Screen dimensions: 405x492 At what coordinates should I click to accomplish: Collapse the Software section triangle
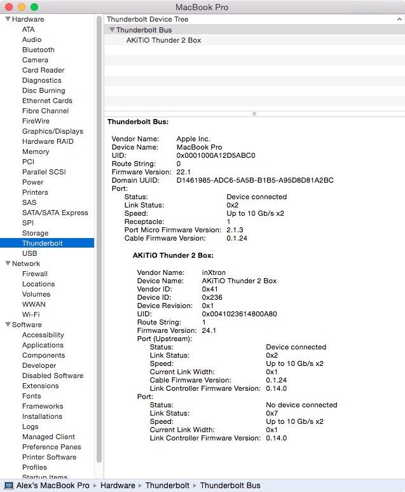8,325
